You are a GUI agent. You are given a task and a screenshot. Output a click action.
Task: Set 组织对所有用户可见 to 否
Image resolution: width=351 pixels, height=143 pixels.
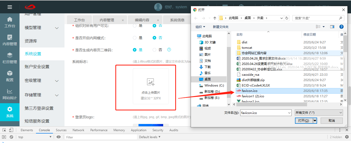click(154, 26)
